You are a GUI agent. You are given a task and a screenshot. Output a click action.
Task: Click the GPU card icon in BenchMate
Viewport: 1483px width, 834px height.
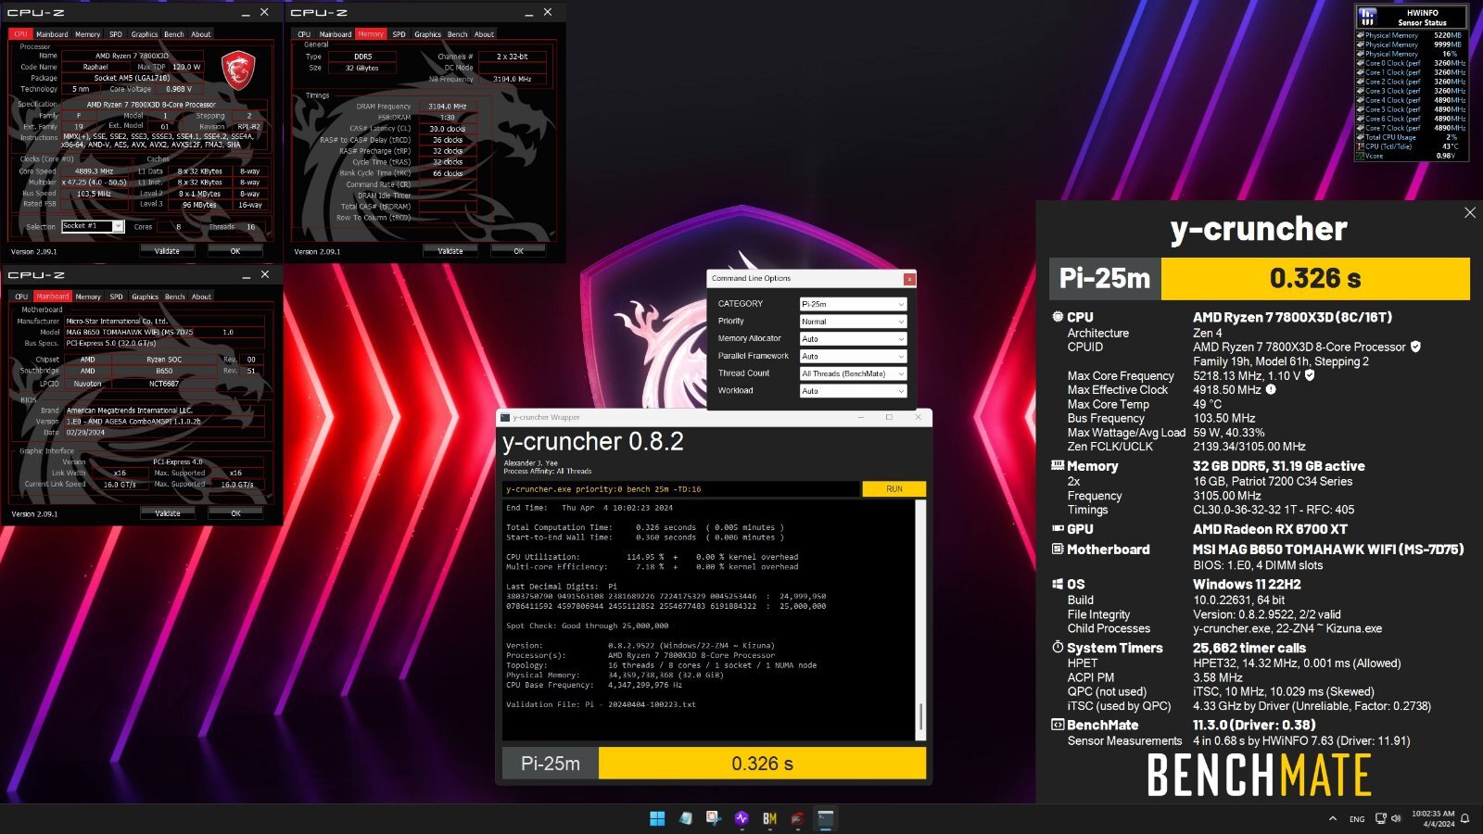point(1058,528)
